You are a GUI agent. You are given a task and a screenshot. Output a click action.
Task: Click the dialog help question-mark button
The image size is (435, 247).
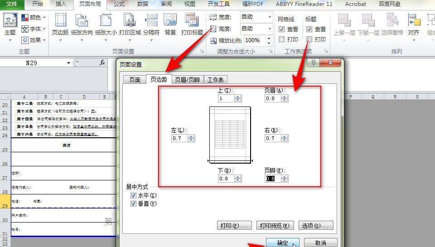(314, 63)
